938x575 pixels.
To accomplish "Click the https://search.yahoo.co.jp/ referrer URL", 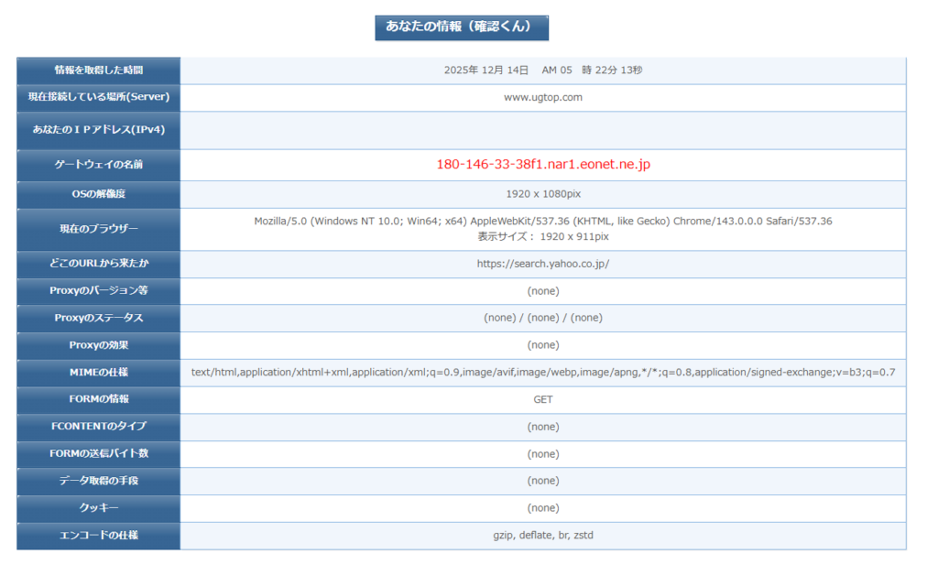I will point(543,264).
